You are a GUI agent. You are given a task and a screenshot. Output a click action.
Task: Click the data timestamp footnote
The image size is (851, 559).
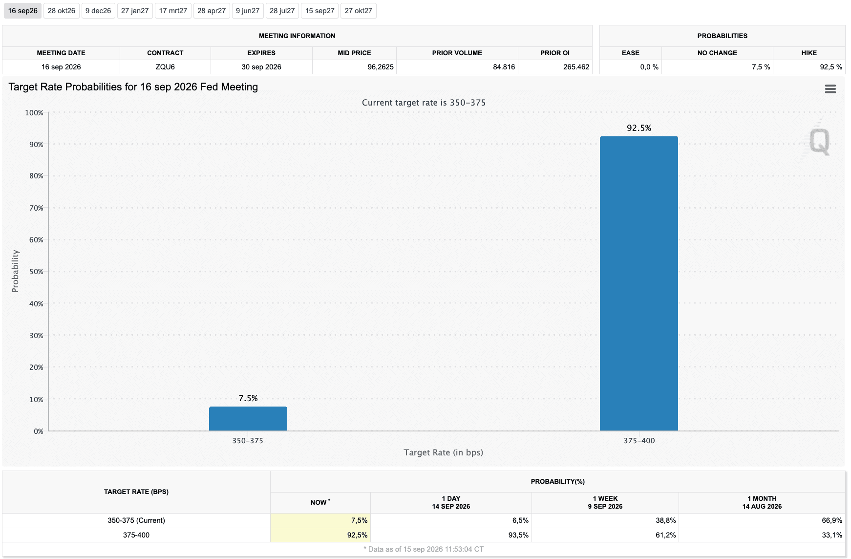pyautogui.click(x=424, y=549)
